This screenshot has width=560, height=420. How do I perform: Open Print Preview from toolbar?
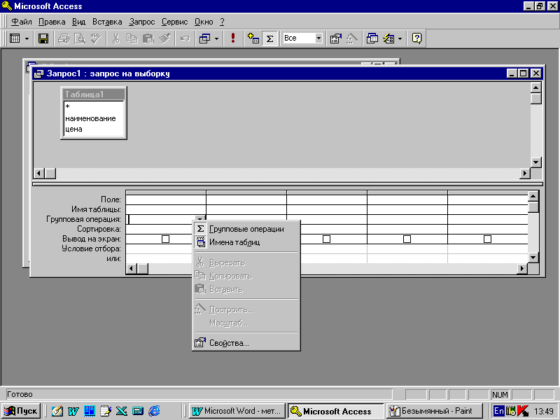point(79,38)
